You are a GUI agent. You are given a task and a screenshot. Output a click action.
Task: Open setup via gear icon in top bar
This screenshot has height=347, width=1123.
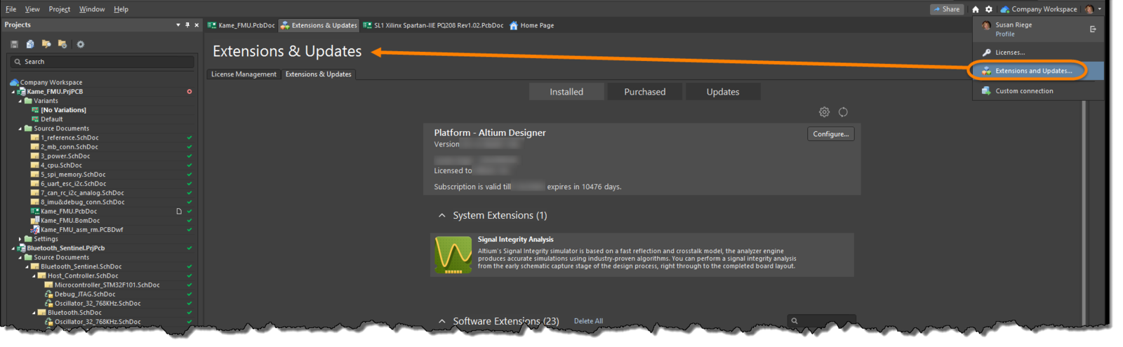988,9
